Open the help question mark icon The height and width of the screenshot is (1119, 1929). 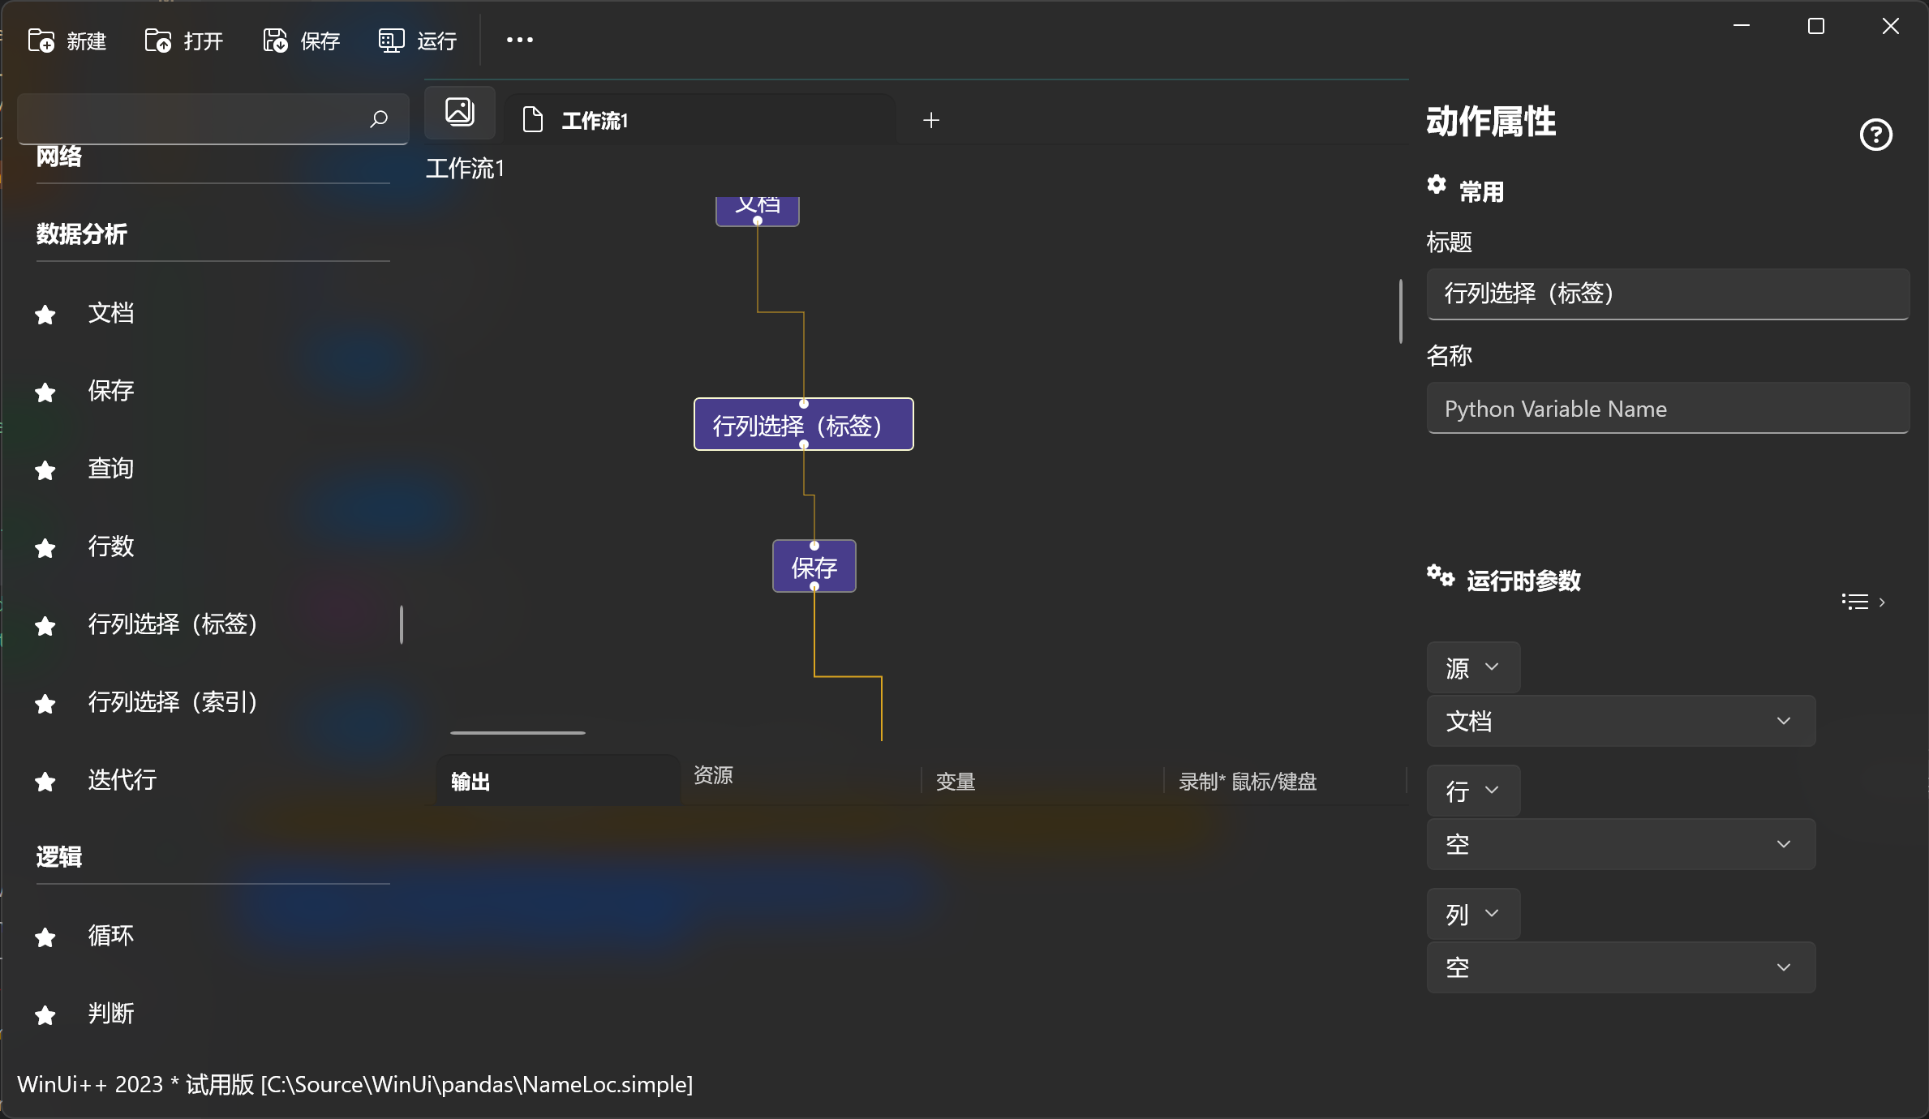pos(1875,135)
